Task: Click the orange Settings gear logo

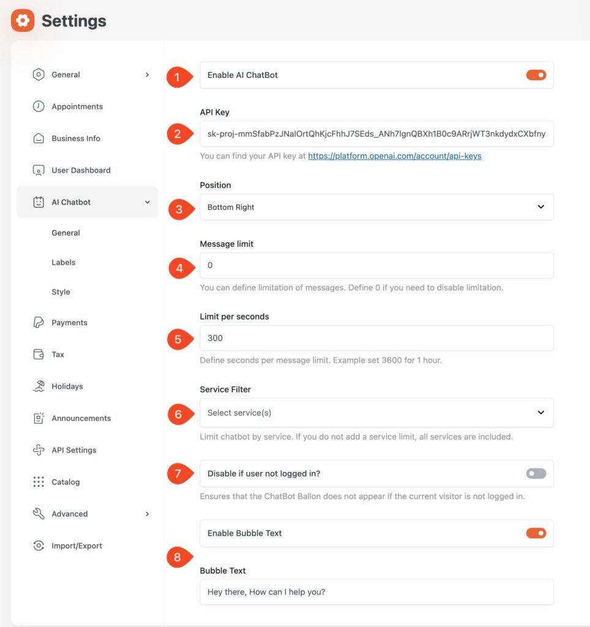Action: 23,21
